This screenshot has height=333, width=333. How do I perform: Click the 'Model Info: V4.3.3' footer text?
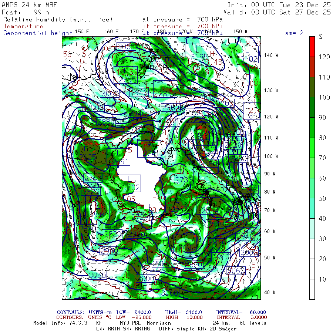tap(60, 323)
